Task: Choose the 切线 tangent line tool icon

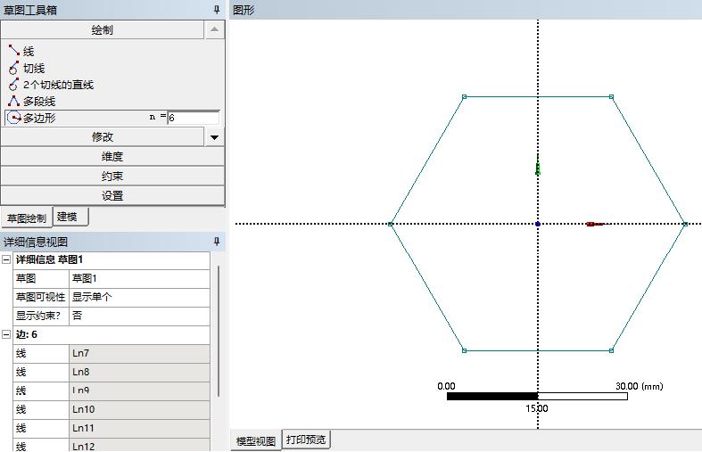Action: point(13,69)
